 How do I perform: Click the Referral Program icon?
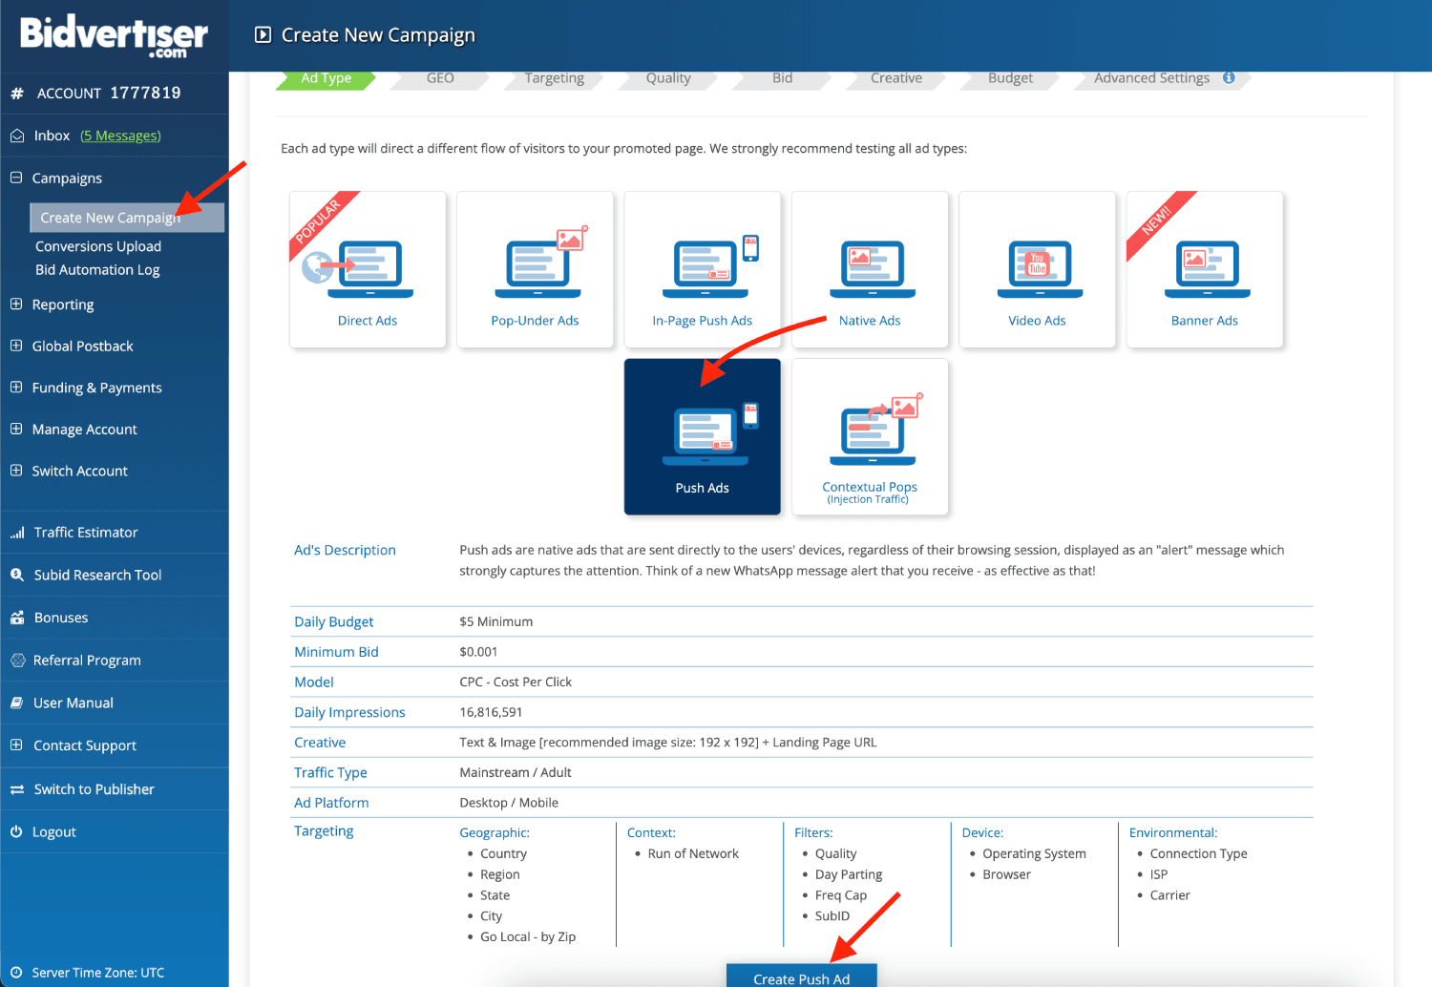(17, 660)
